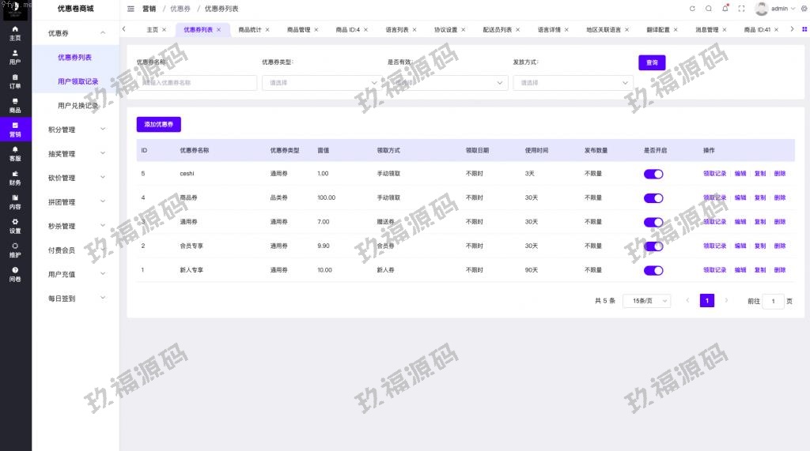Open the 优惠券类型 dropdown filter
This screenshot has width=810, height=451.
point(321,82)
